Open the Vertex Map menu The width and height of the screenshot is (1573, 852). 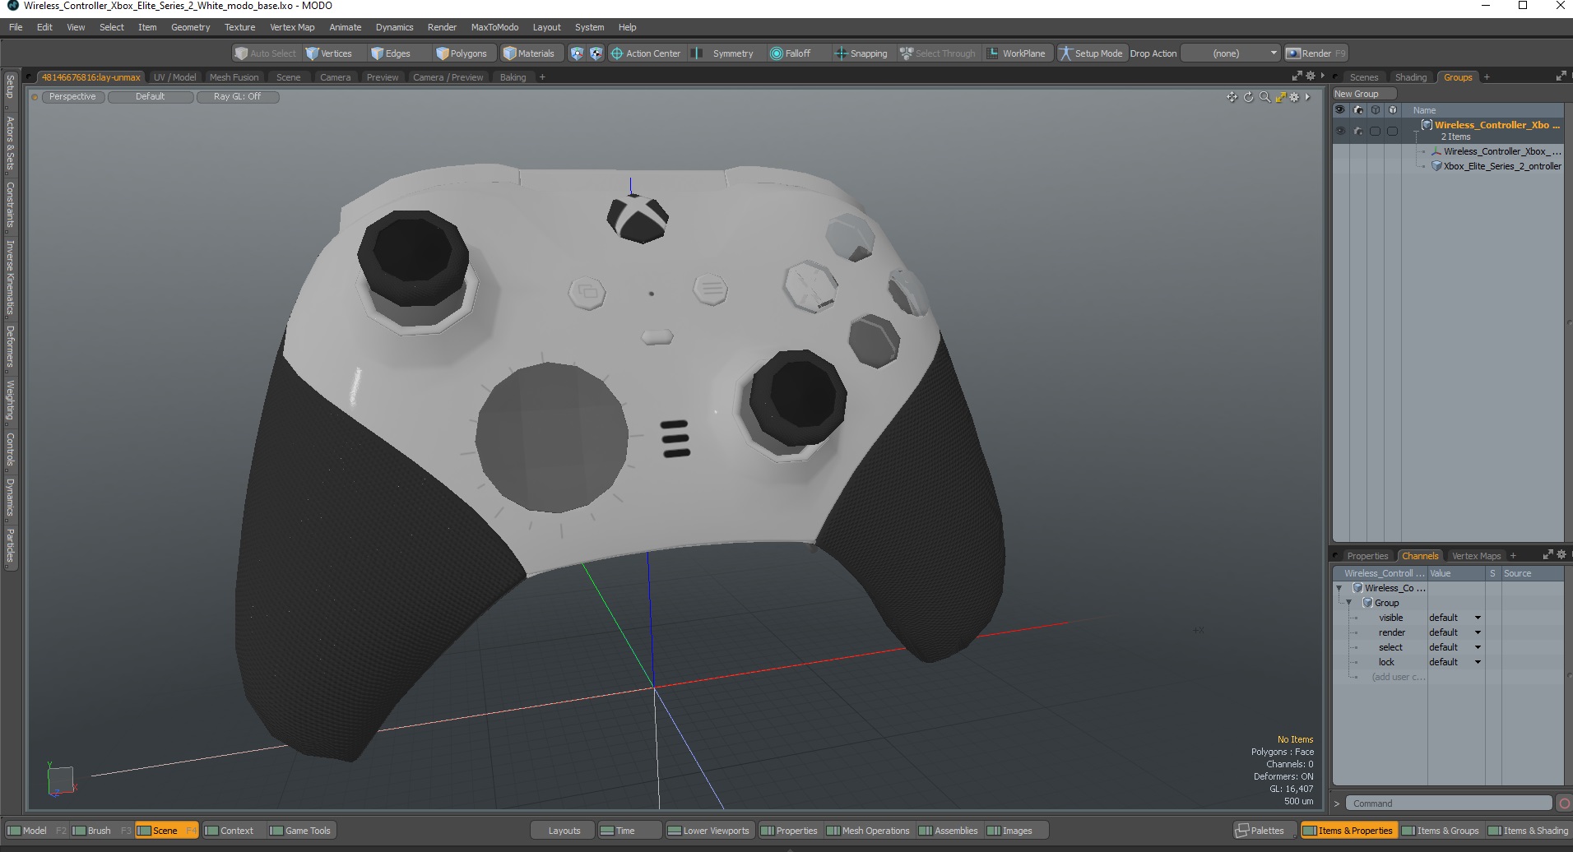pos(292,27)
